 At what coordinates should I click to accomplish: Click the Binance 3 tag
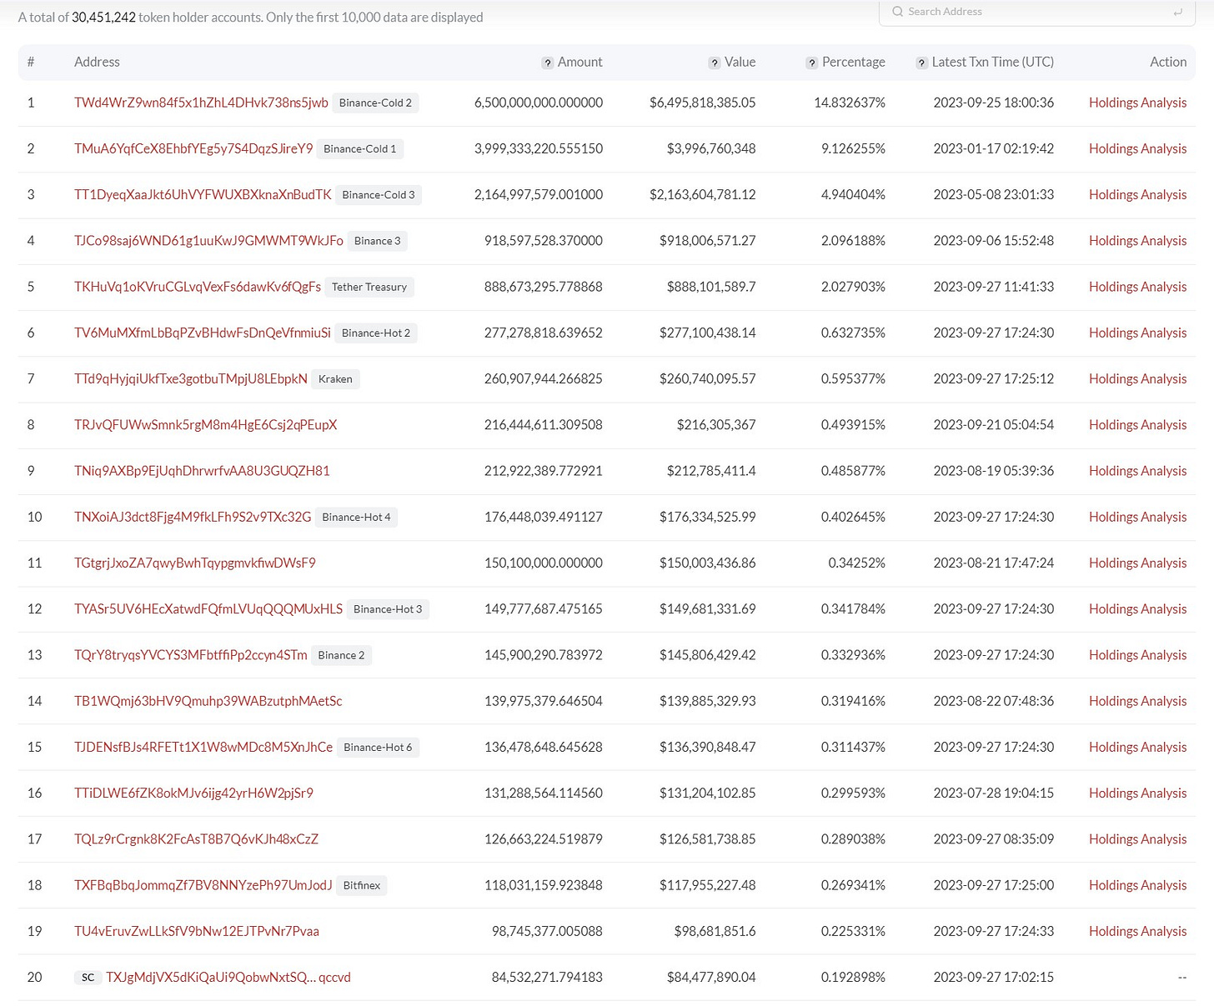click(x=377, y=241)
